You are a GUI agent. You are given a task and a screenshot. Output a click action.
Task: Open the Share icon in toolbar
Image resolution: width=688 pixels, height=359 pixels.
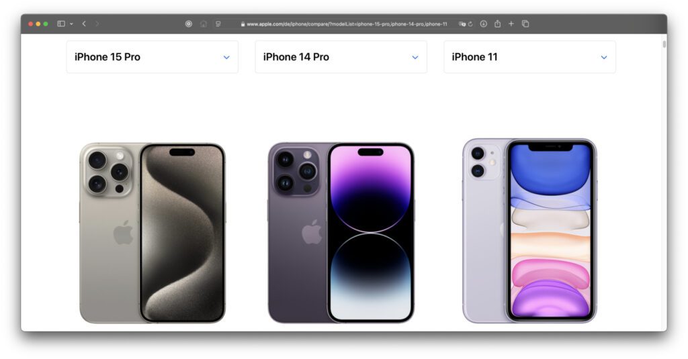coord(498,23)
